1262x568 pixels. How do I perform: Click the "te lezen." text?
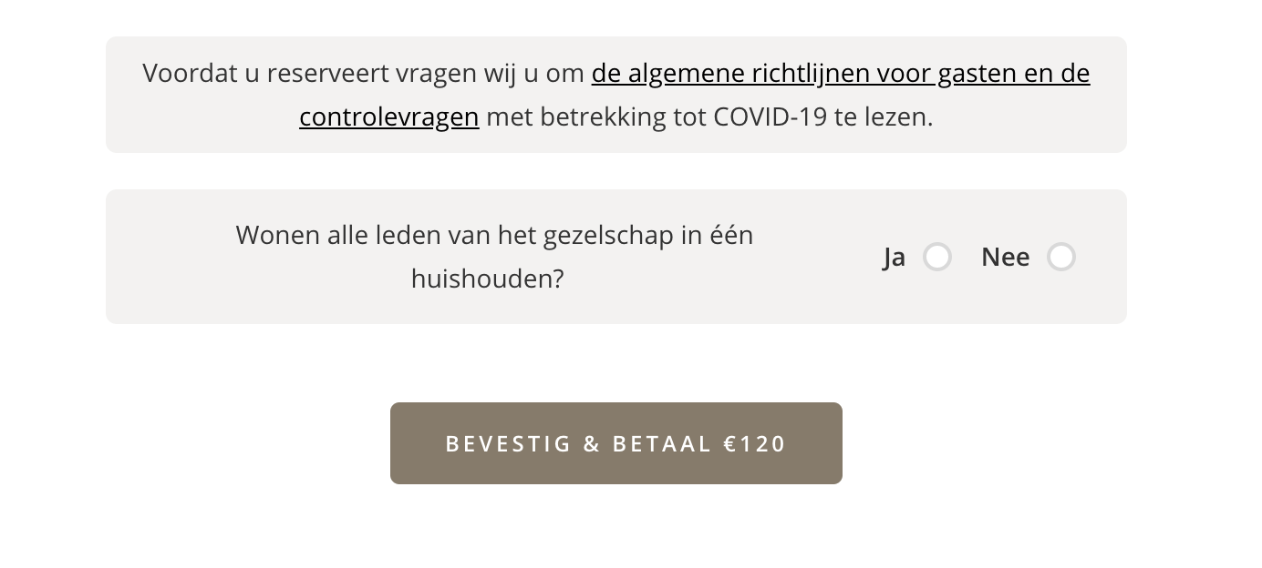(x=884, y=117)
